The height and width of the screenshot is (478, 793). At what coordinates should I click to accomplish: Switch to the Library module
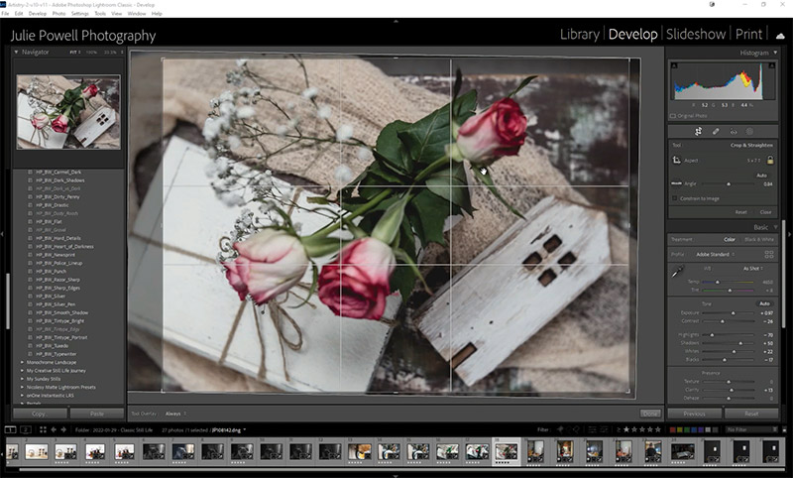(580, 35)
